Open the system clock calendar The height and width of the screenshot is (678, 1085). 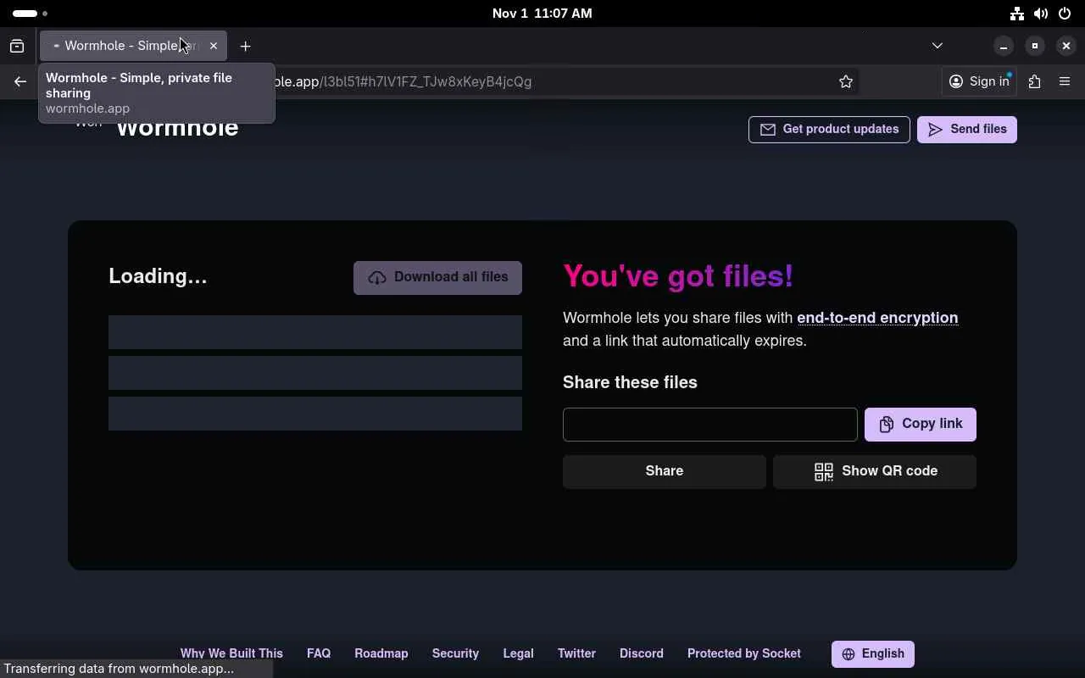pyautogui.click(x=542, y=14)
